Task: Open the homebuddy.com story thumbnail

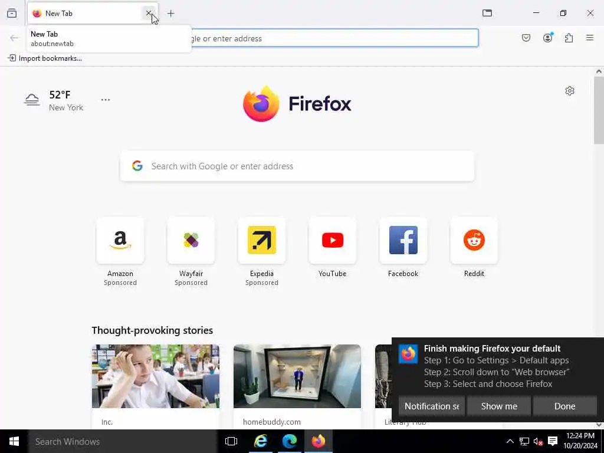Action: point(297,376)
